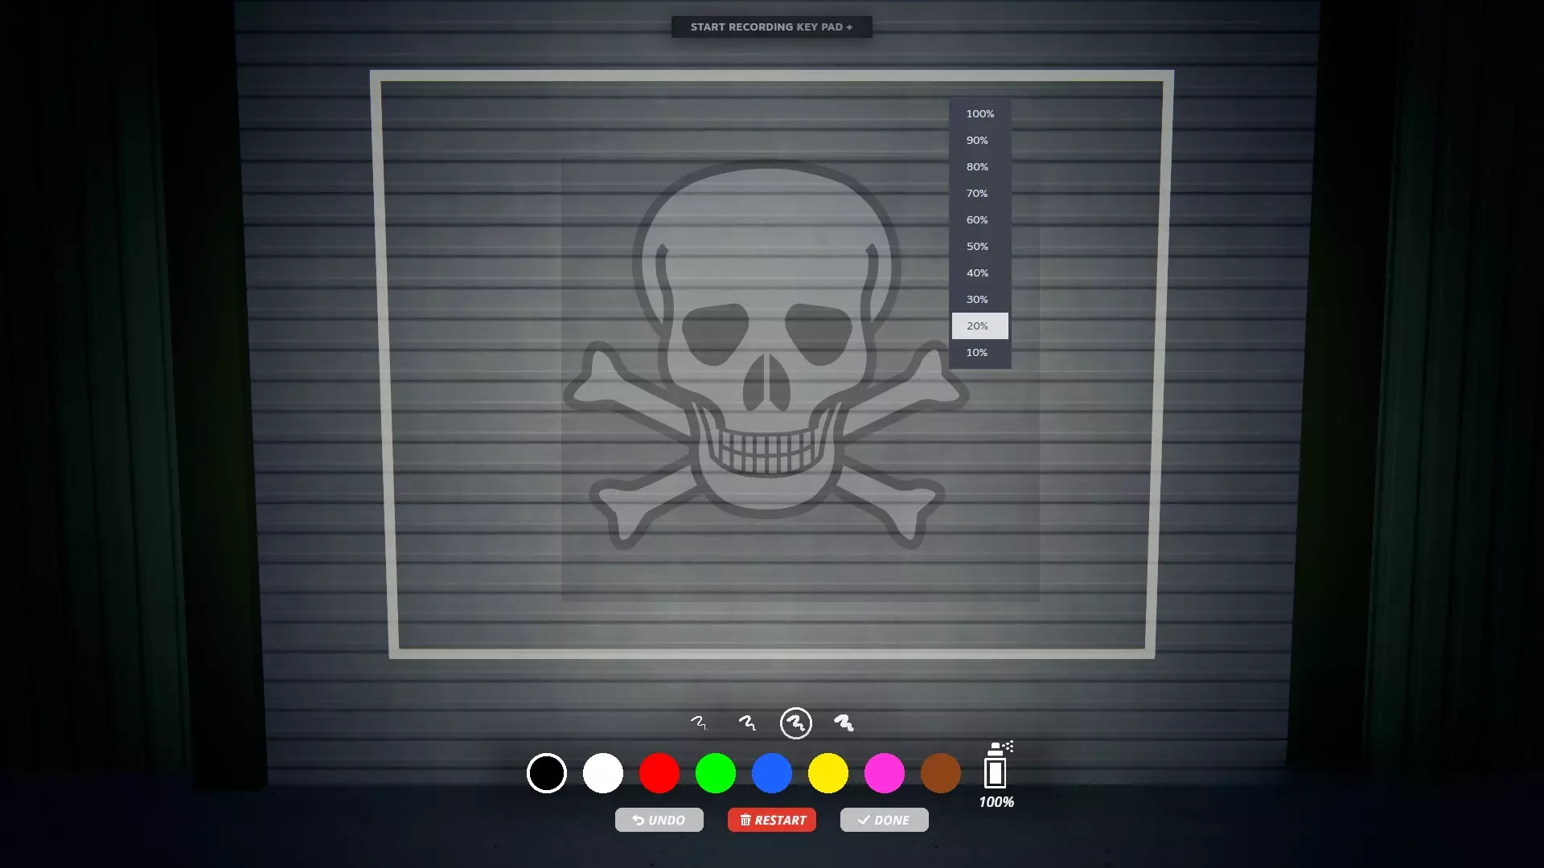Select 70% in the opacity menu
Image resolution: width=1544 pixels, height=868 pixels.
(978, 194)
